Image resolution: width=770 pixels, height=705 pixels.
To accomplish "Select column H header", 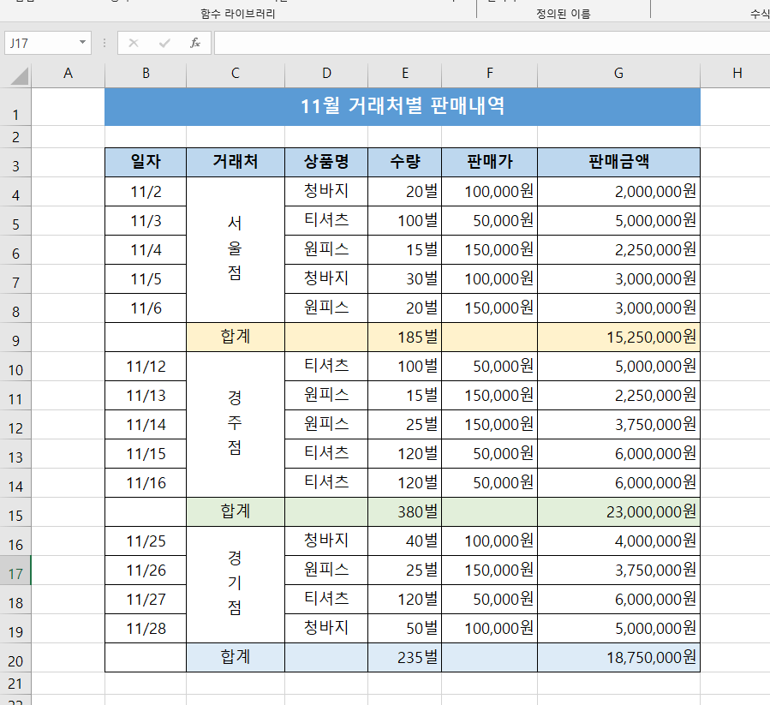I will pyautogui.click(x=737, y=74).
